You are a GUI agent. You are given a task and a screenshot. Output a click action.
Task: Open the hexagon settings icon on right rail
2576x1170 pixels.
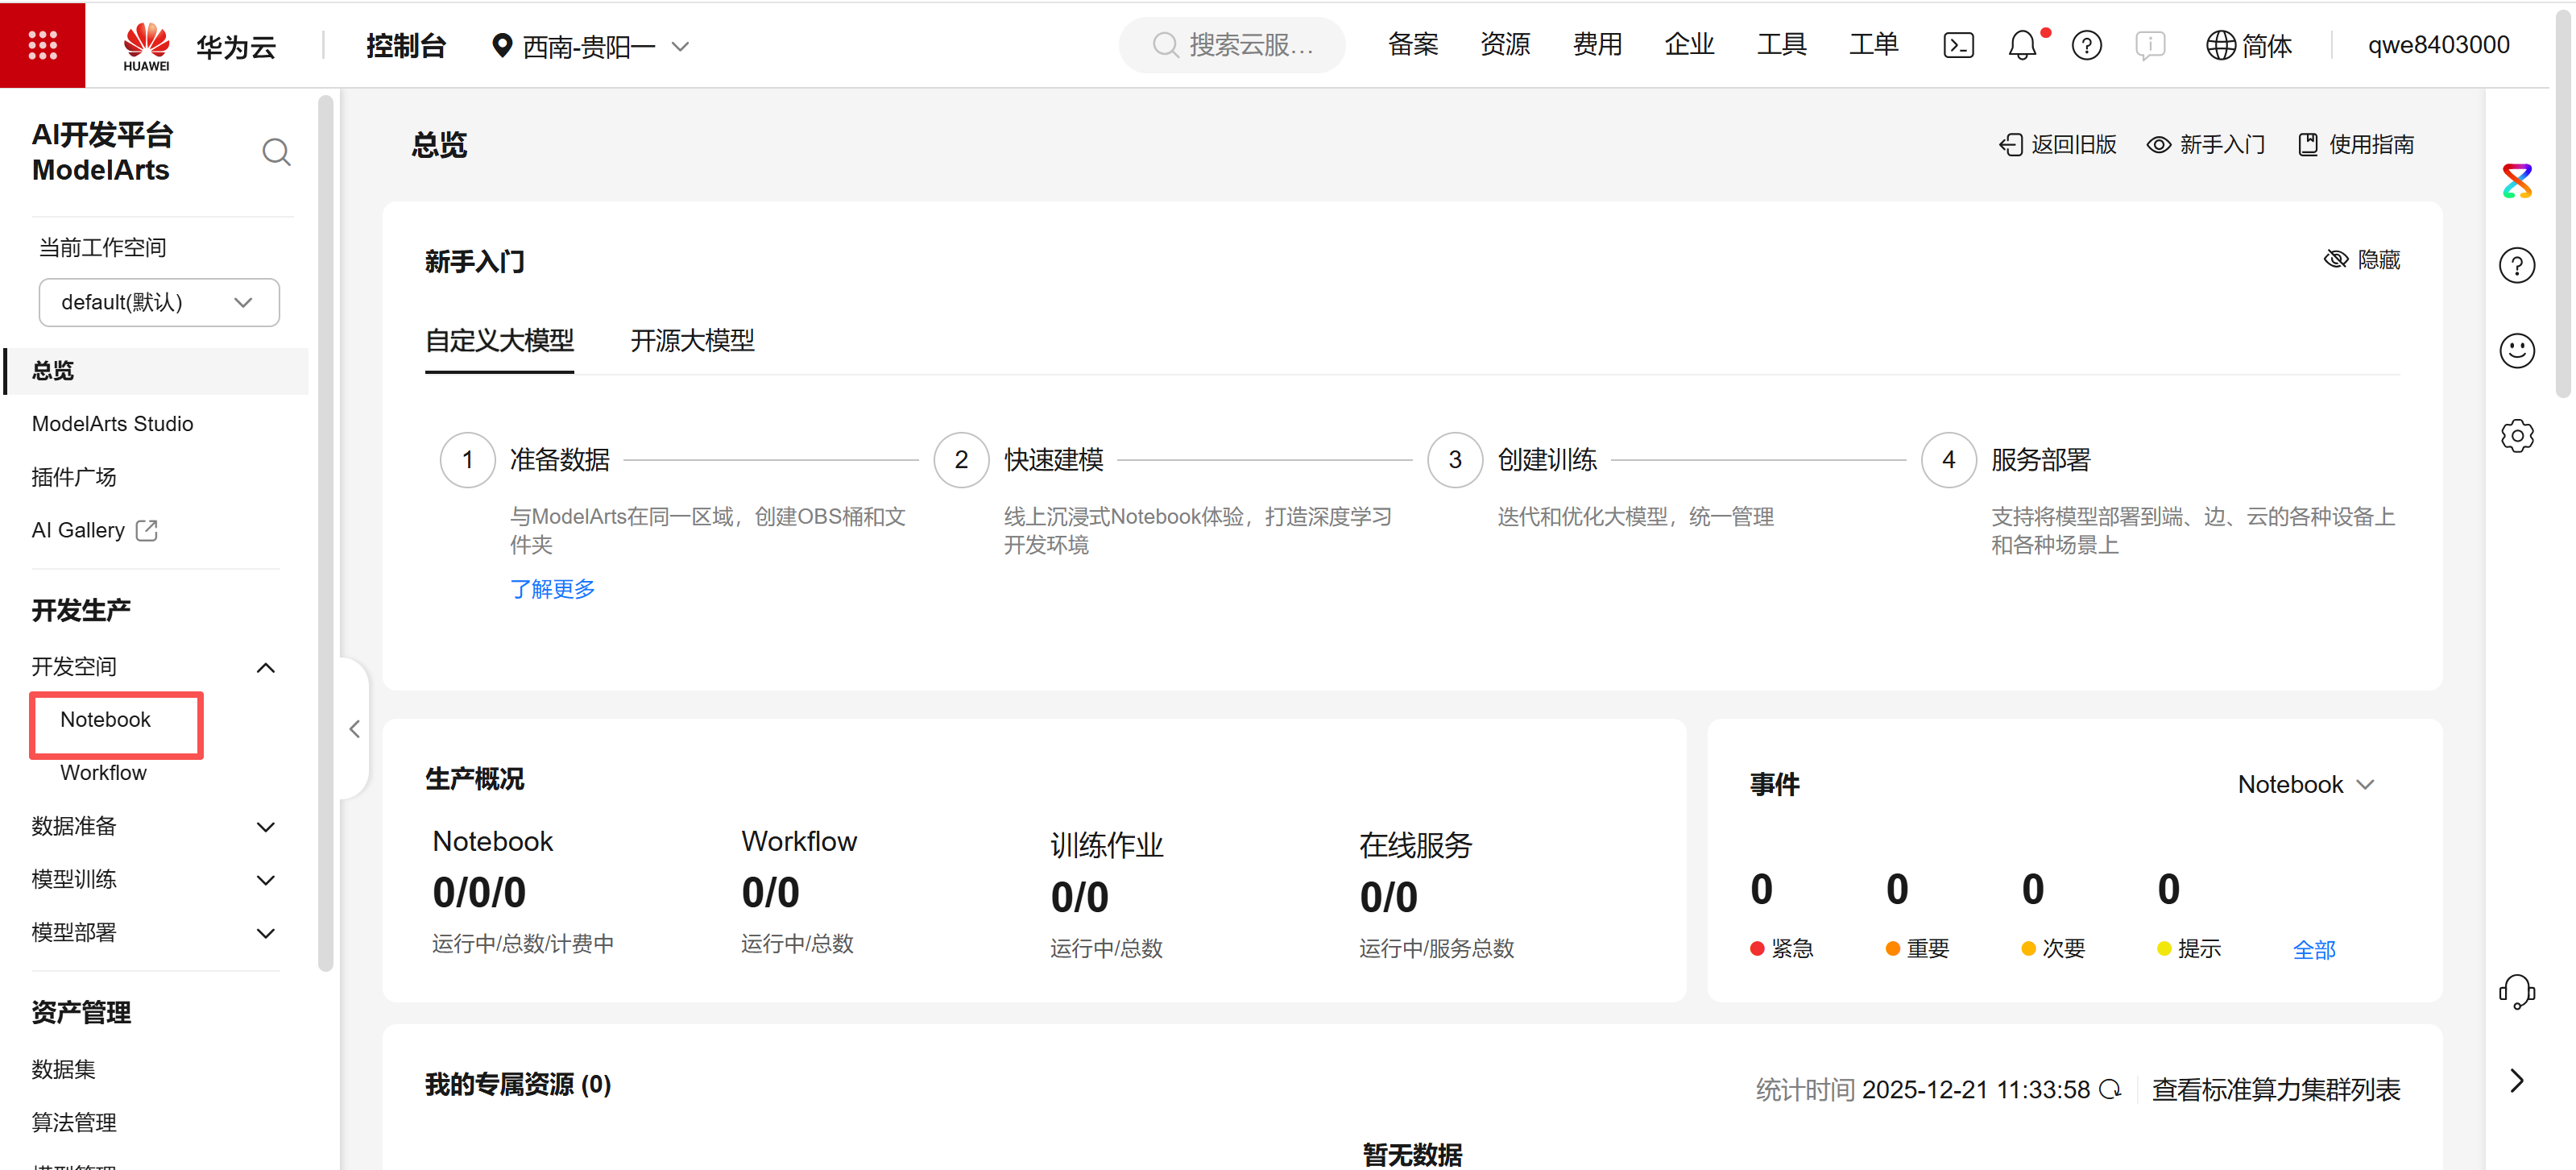[x=2516, y=436]
